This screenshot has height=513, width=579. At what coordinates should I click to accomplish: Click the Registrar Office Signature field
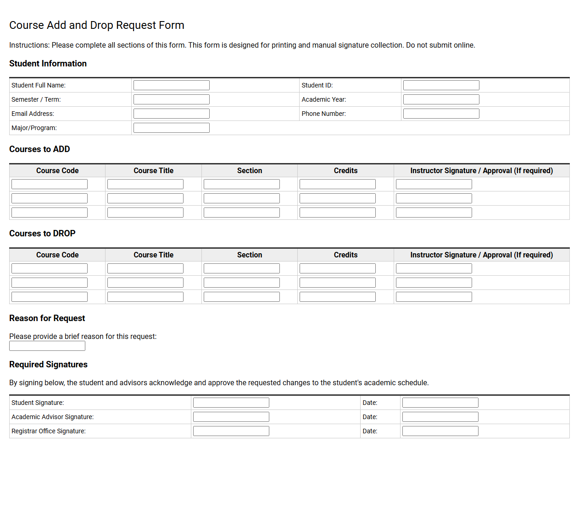coord(231,431)
